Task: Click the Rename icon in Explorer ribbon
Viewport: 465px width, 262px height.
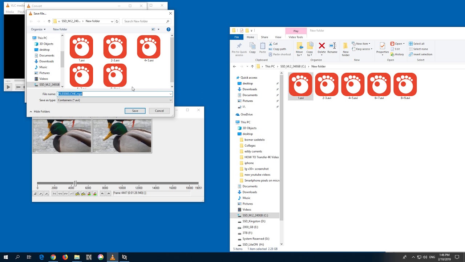Action: pyautogui.click(x=332, y=48)
